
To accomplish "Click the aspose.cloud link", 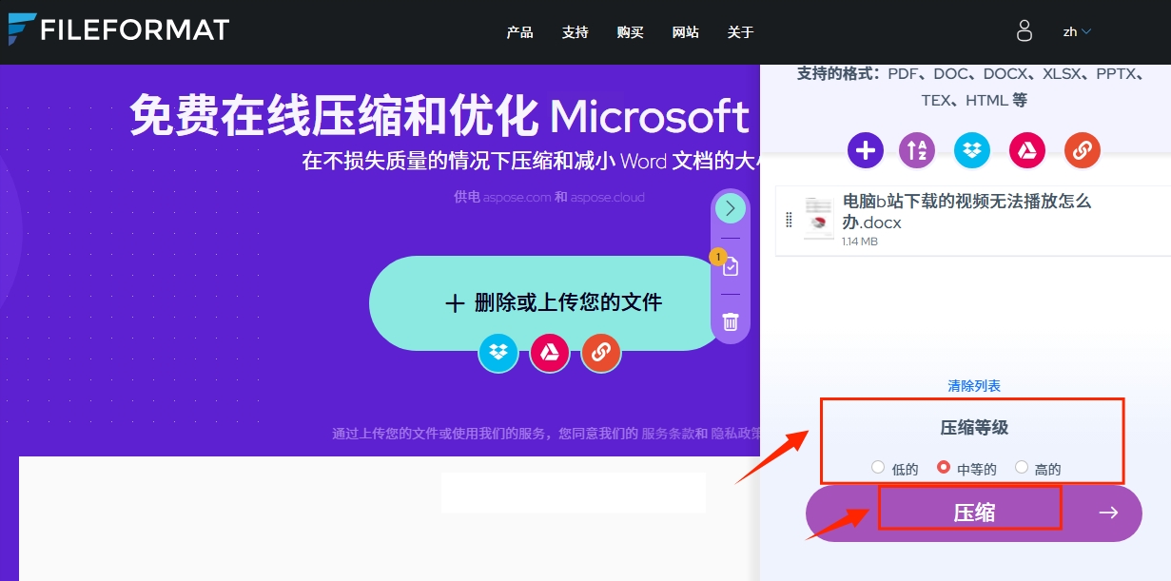I will (x=607, y=198).
